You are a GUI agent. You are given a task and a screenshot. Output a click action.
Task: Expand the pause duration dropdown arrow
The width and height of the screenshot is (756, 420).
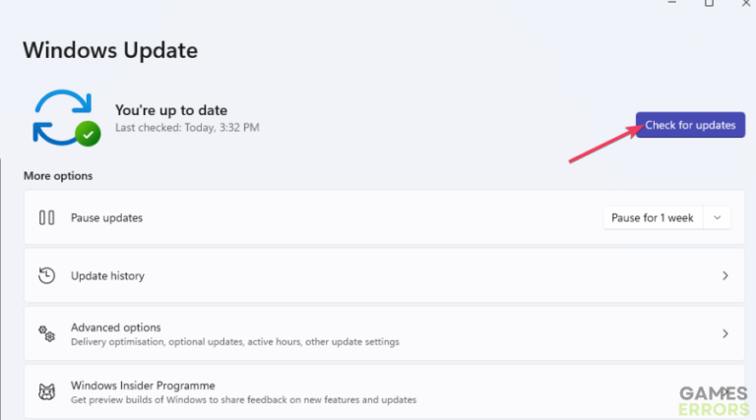pyautogui.click(x=718, y=217)
